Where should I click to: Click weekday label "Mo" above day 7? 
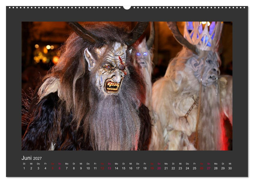[x=67, y=164]
